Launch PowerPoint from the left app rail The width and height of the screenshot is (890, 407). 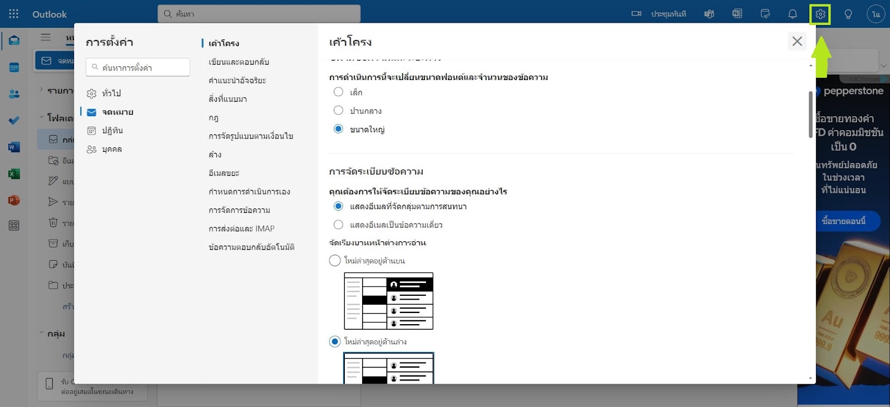click(14, 200)
